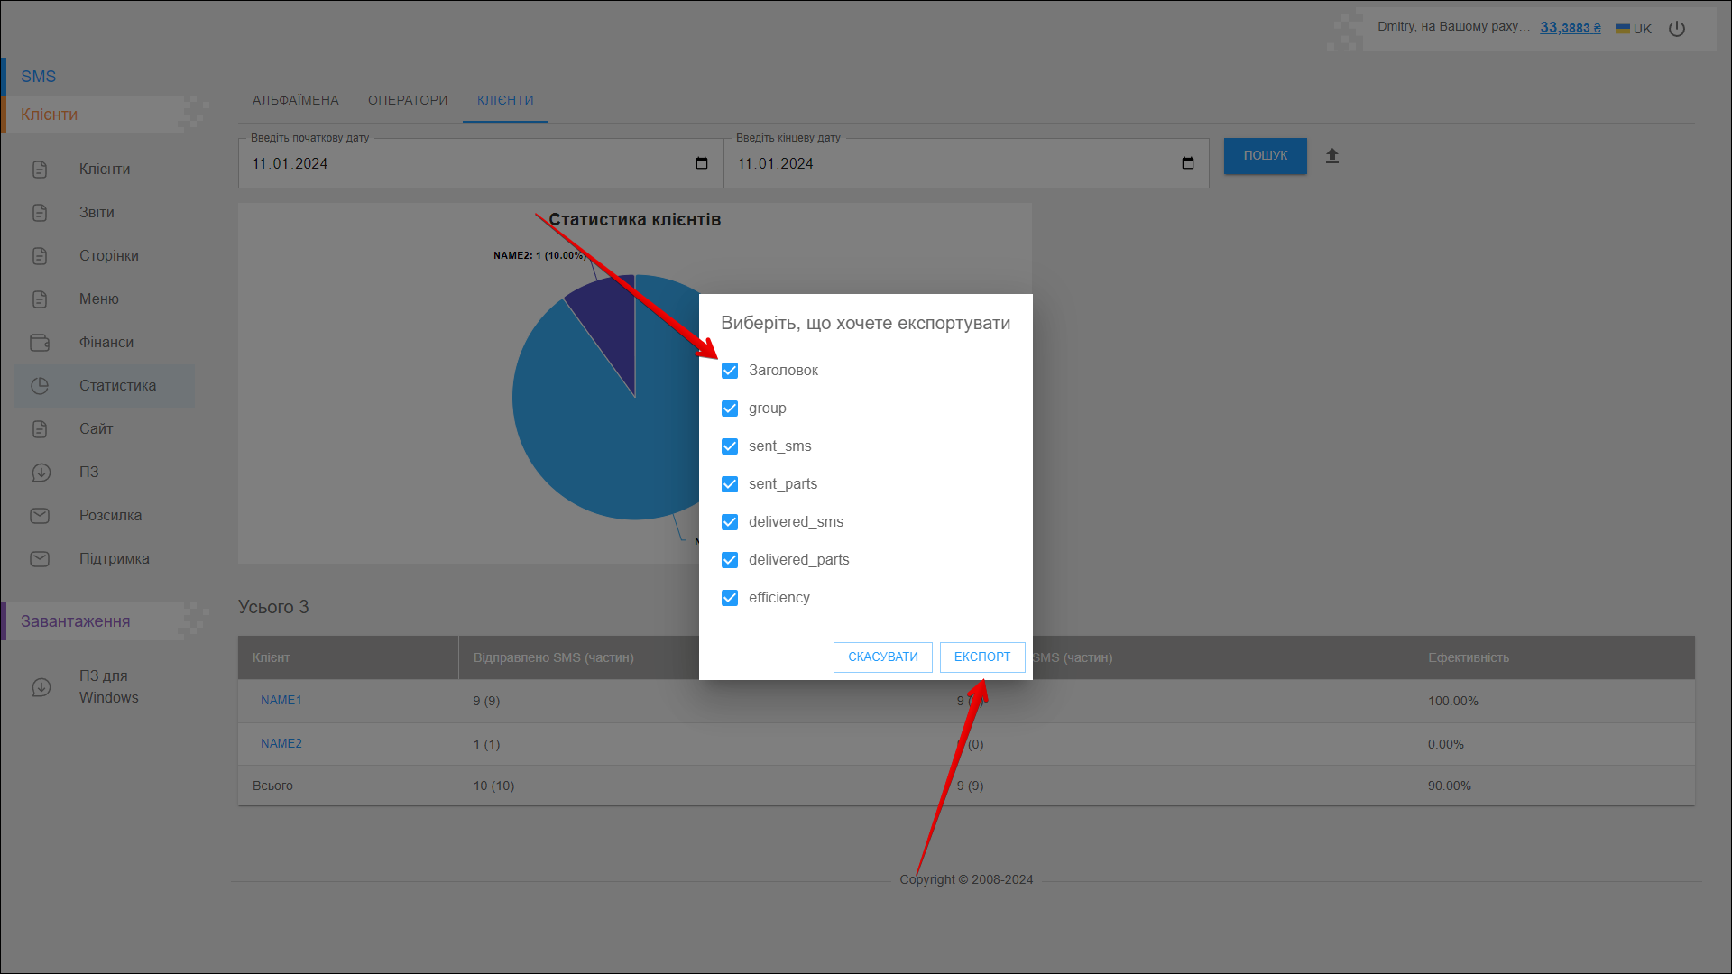Toggle the sent_sms checkbox
The image size is (1732, 974).
tap(730, 446)
